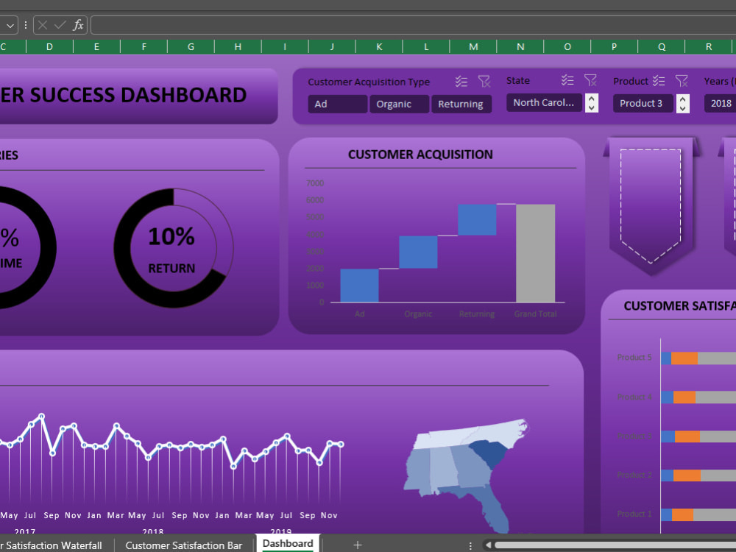Click the dashed bookmark ribbon shape
This screenshot has height=552, width=736.
651,205
